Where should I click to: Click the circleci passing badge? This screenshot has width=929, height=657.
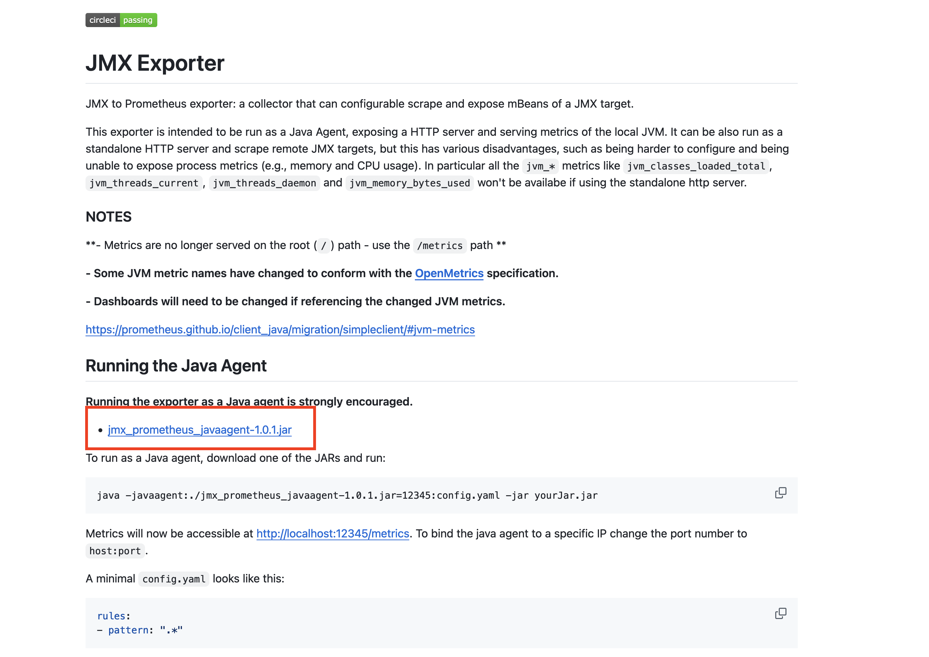(121, 20)
